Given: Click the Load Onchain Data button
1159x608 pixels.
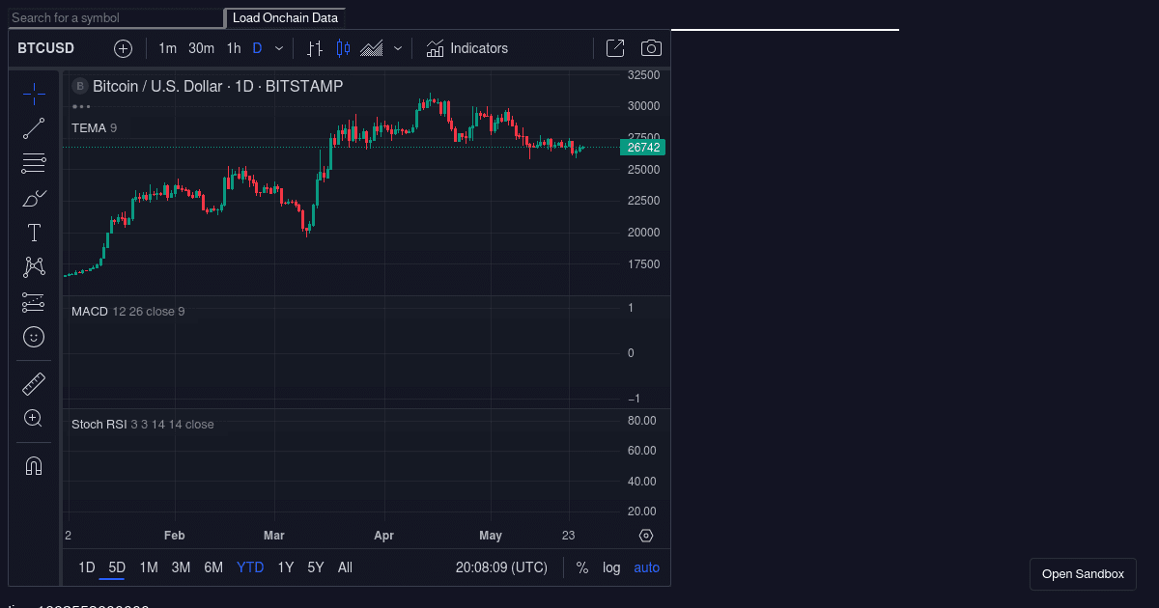Looking at the screenshot, I should click(x=285, y=17).
